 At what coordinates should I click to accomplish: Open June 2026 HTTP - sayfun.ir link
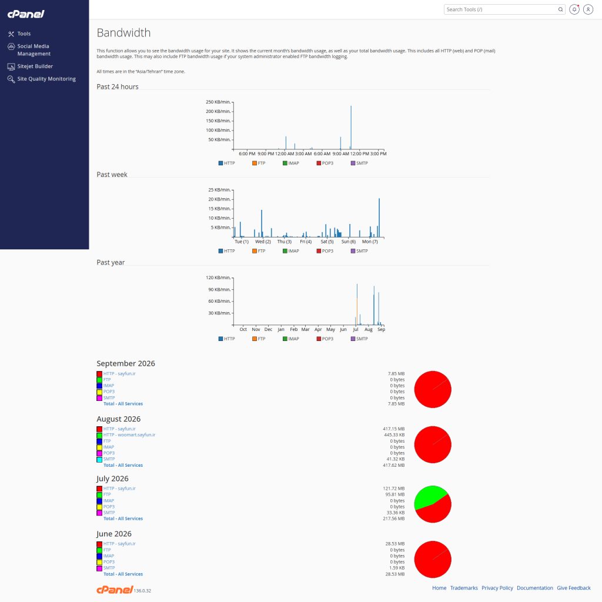(x=119, y=544)
